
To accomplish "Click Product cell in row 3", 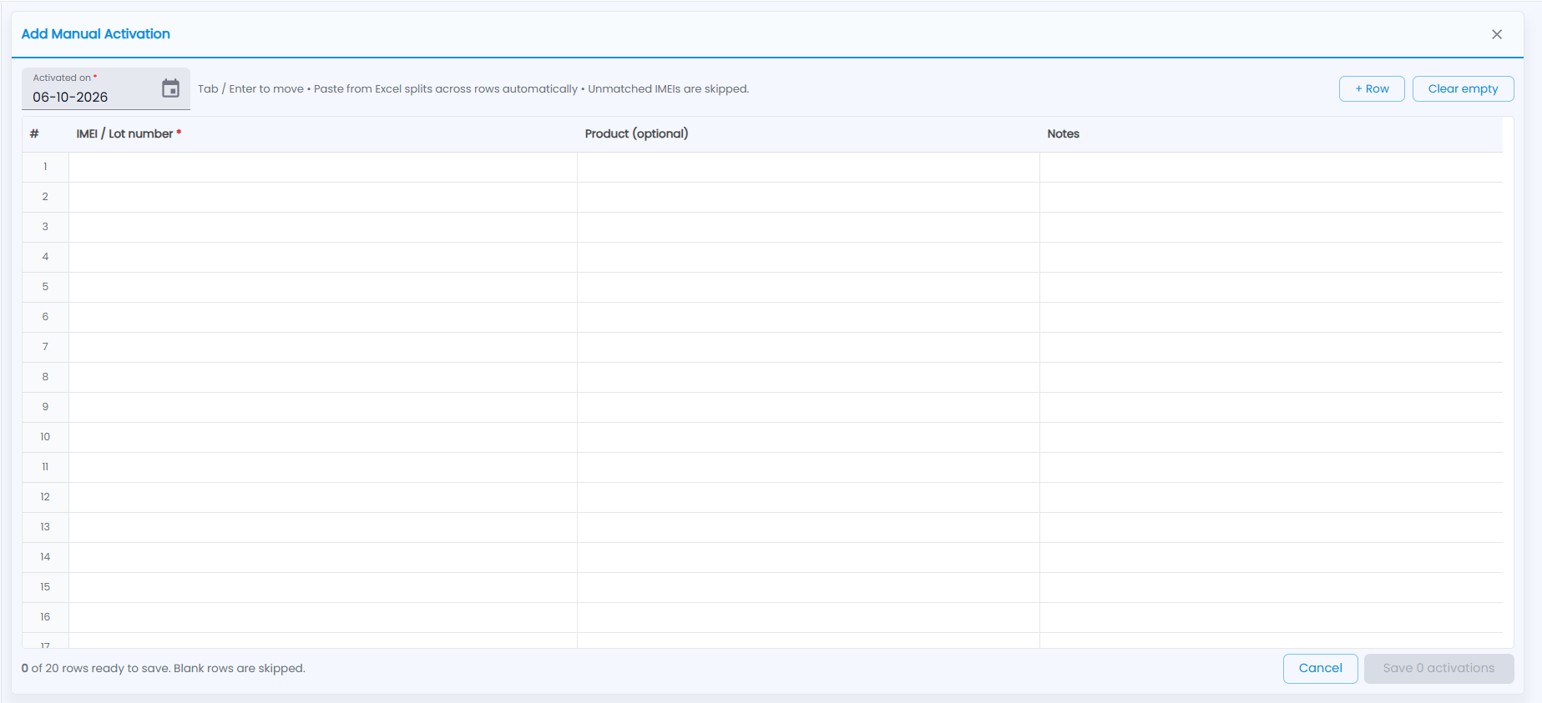I will pyautogui.click(x=808, y=227).
